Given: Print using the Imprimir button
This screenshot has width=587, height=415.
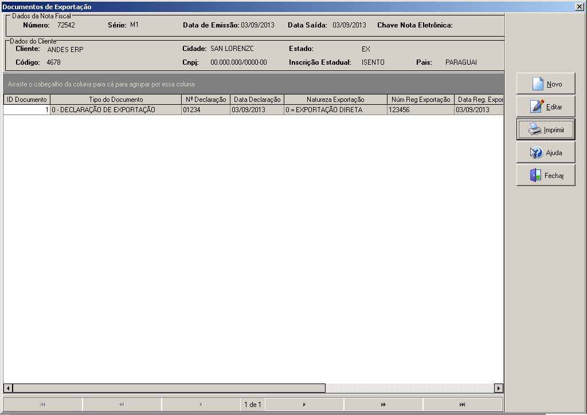Looking at the screenshot, I should 546,130.
